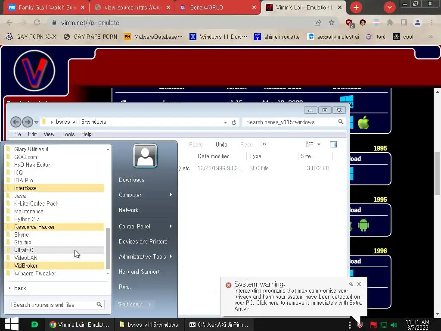Click the volume speaker tray icon

(394, 325)
